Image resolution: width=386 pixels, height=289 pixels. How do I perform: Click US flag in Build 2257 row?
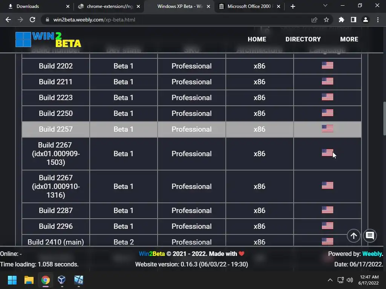click(x=328, y=128)
